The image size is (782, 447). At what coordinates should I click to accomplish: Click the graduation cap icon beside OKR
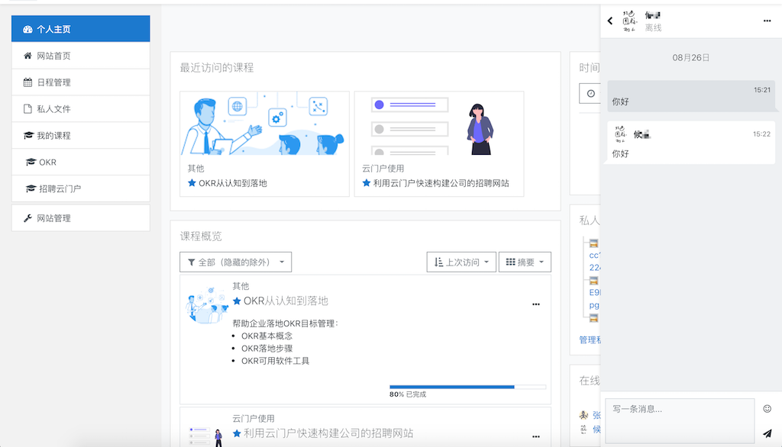click(x=31, y=162)
